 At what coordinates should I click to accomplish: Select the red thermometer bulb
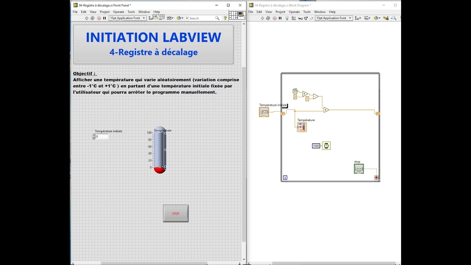(x=159, y=170)
